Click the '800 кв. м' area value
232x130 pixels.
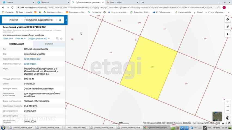point(29,79)
